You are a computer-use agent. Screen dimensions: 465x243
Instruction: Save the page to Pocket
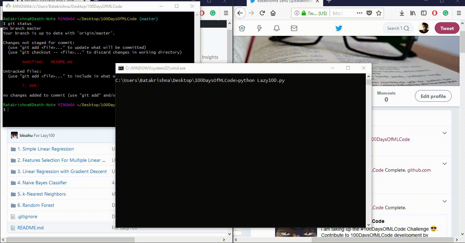coord(369,13)
